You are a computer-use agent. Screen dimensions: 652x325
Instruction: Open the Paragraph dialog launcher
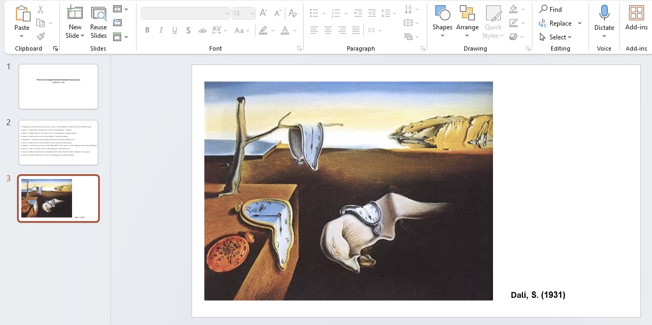(x=423, y=48)
